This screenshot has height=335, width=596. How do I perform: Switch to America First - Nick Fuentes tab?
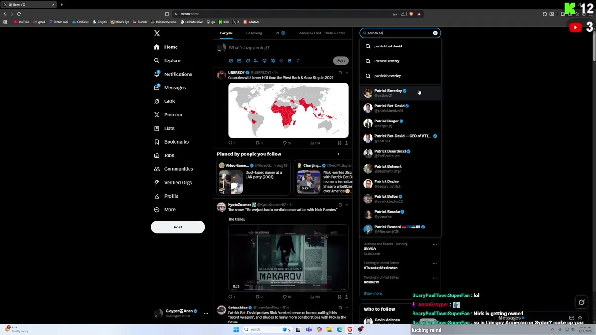coord(322,33)
